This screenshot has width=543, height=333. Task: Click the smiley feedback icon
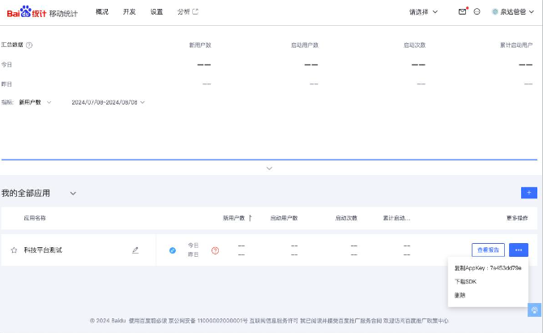[x=477, y=12]
